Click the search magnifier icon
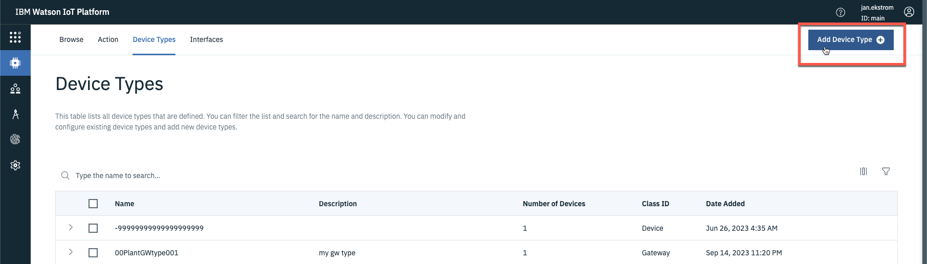 coord(65,175)
